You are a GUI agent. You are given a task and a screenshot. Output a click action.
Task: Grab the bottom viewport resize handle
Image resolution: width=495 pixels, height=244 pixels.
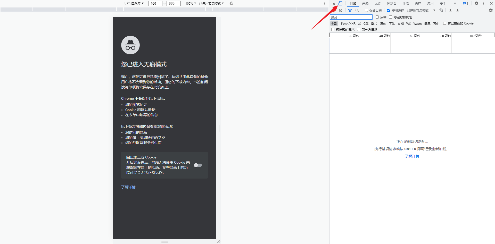164,241
